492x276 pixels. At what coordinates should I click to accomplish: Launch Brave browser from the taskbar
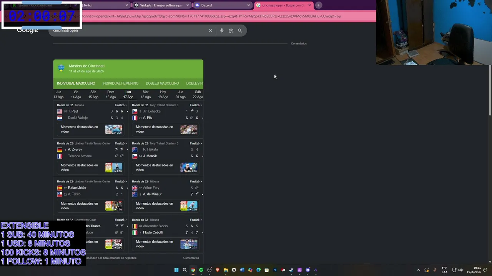coord(218,270)
